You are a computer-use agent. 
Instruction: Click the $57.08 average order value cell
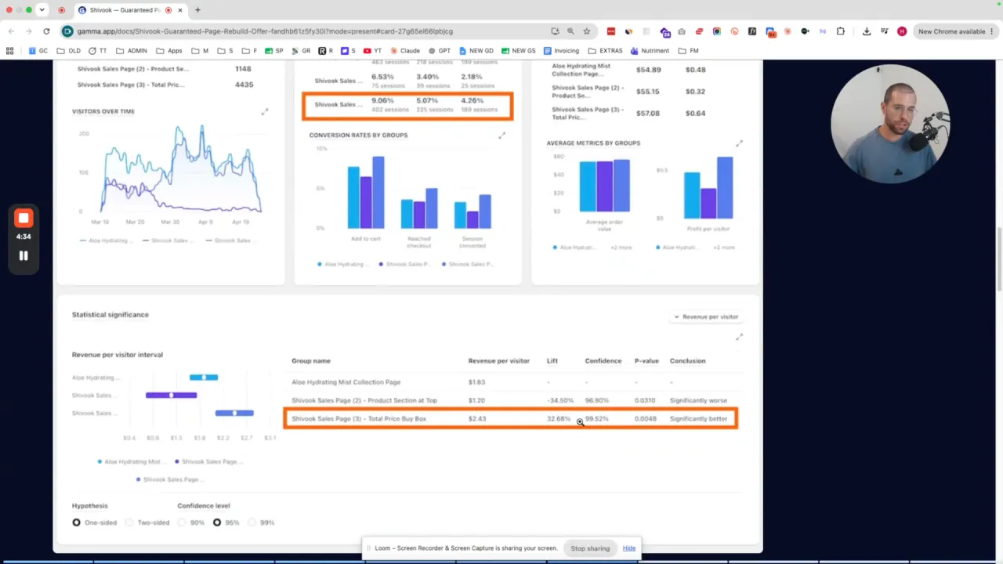tap(648, 114)
